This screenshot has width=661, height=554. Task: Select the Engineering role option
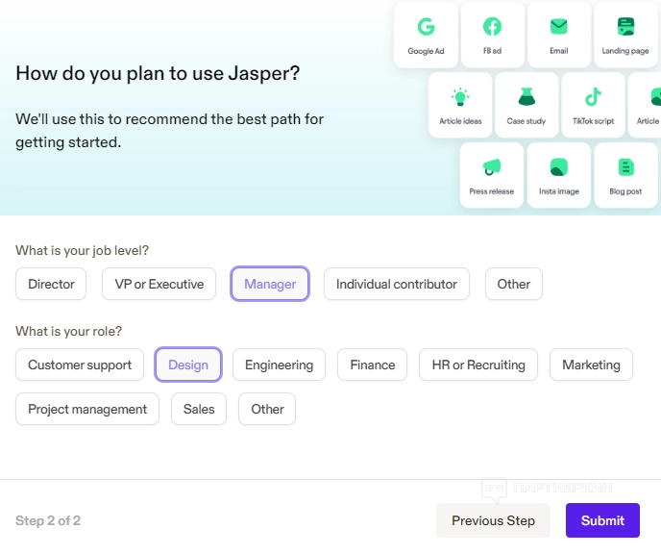tap(279, 365)
